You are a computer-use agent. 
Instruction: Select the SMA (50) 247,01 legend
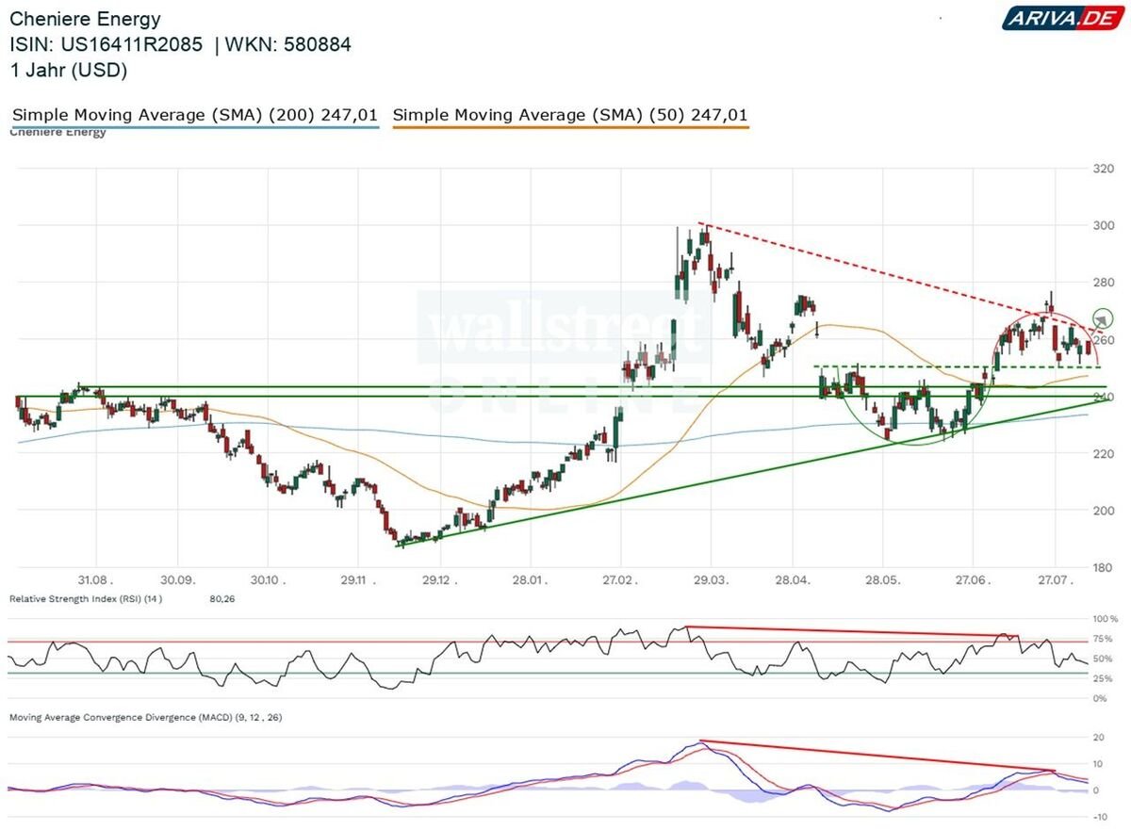click(x=571, y=116)
